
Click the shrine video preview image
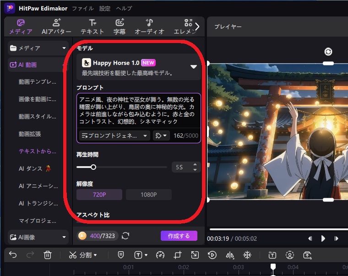(x=277, y=131)
